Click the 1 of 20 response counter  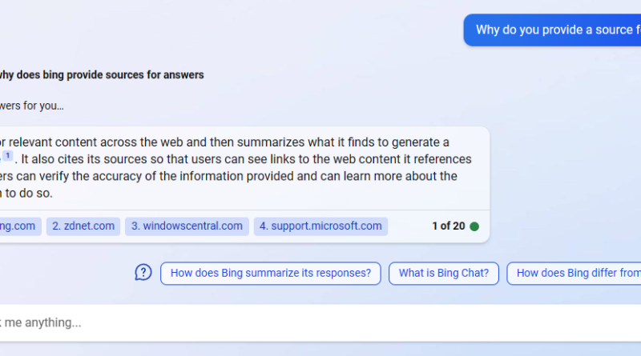tap(449, 226)
